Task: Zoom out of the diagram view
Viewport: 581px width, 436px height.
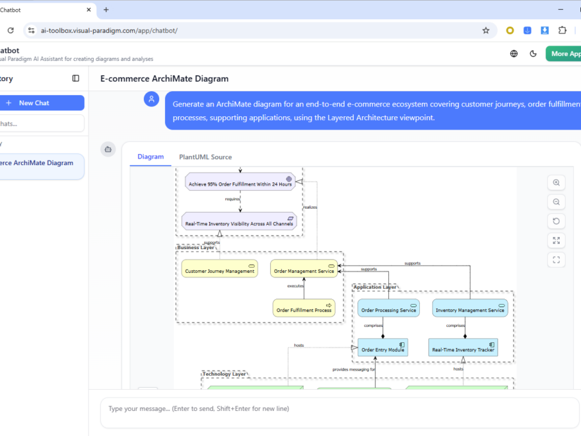Action: [x=557, y=201]
